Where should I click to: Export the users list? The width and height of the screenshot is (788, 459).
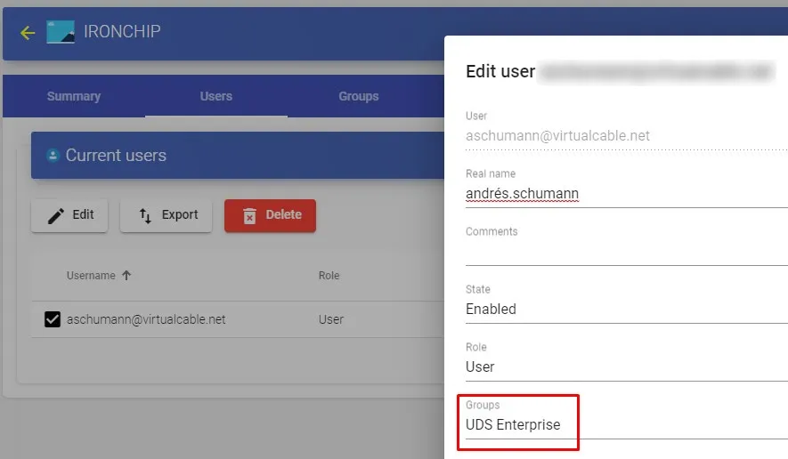[166, 215]
